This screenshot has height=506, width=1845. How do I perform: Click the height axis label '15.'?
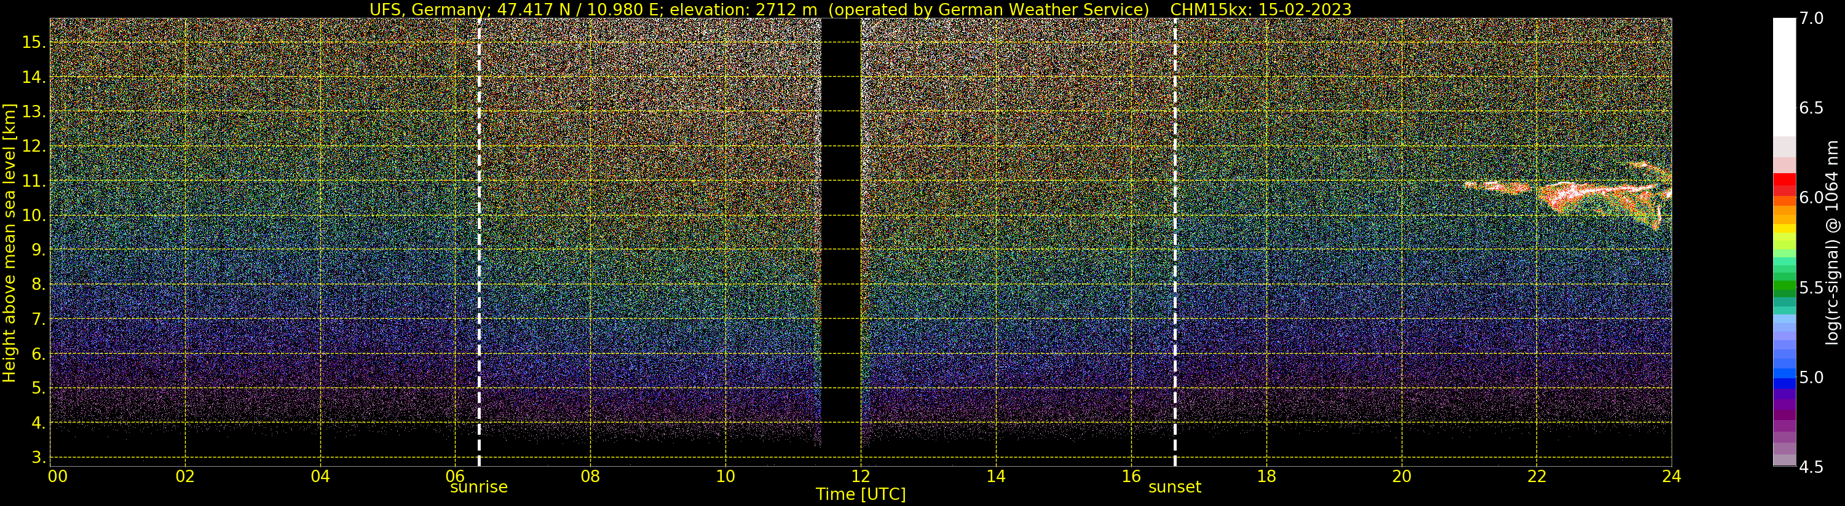coord(34,42)
